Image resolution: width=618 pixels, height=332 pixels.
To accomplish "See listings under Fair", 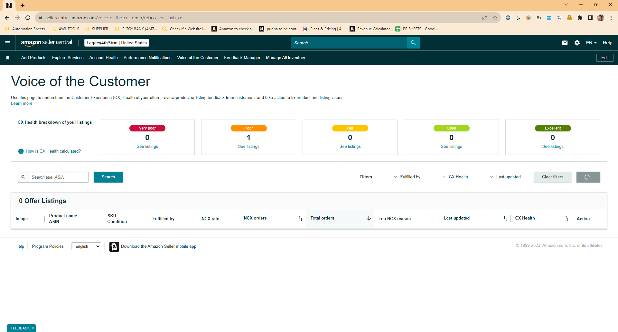I will (350, 147).
